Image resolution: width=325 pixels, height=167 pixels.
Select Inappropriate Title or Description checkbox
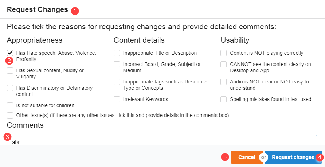(x=117, y=53)
